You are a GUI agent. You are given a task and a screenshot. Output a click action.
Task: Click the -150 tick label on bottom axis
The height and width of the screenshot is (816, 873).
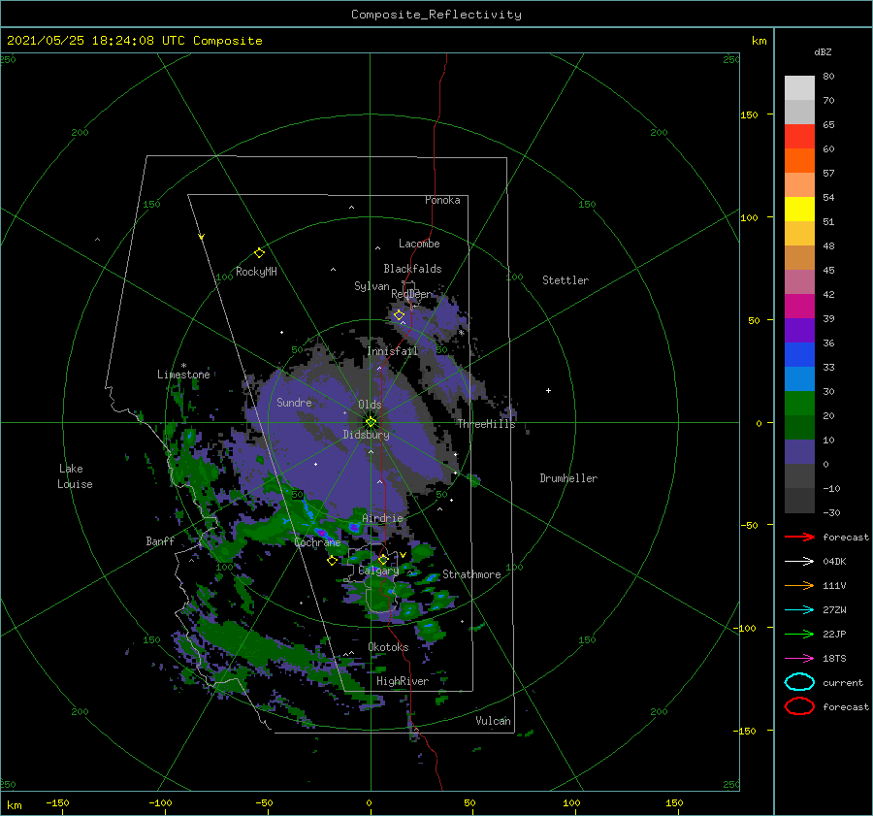click(57, 802)
